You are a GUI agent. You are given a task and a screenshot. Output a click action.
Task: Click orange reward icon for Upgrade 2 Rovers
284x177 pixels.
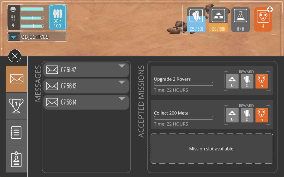click(x=262, y=81)
